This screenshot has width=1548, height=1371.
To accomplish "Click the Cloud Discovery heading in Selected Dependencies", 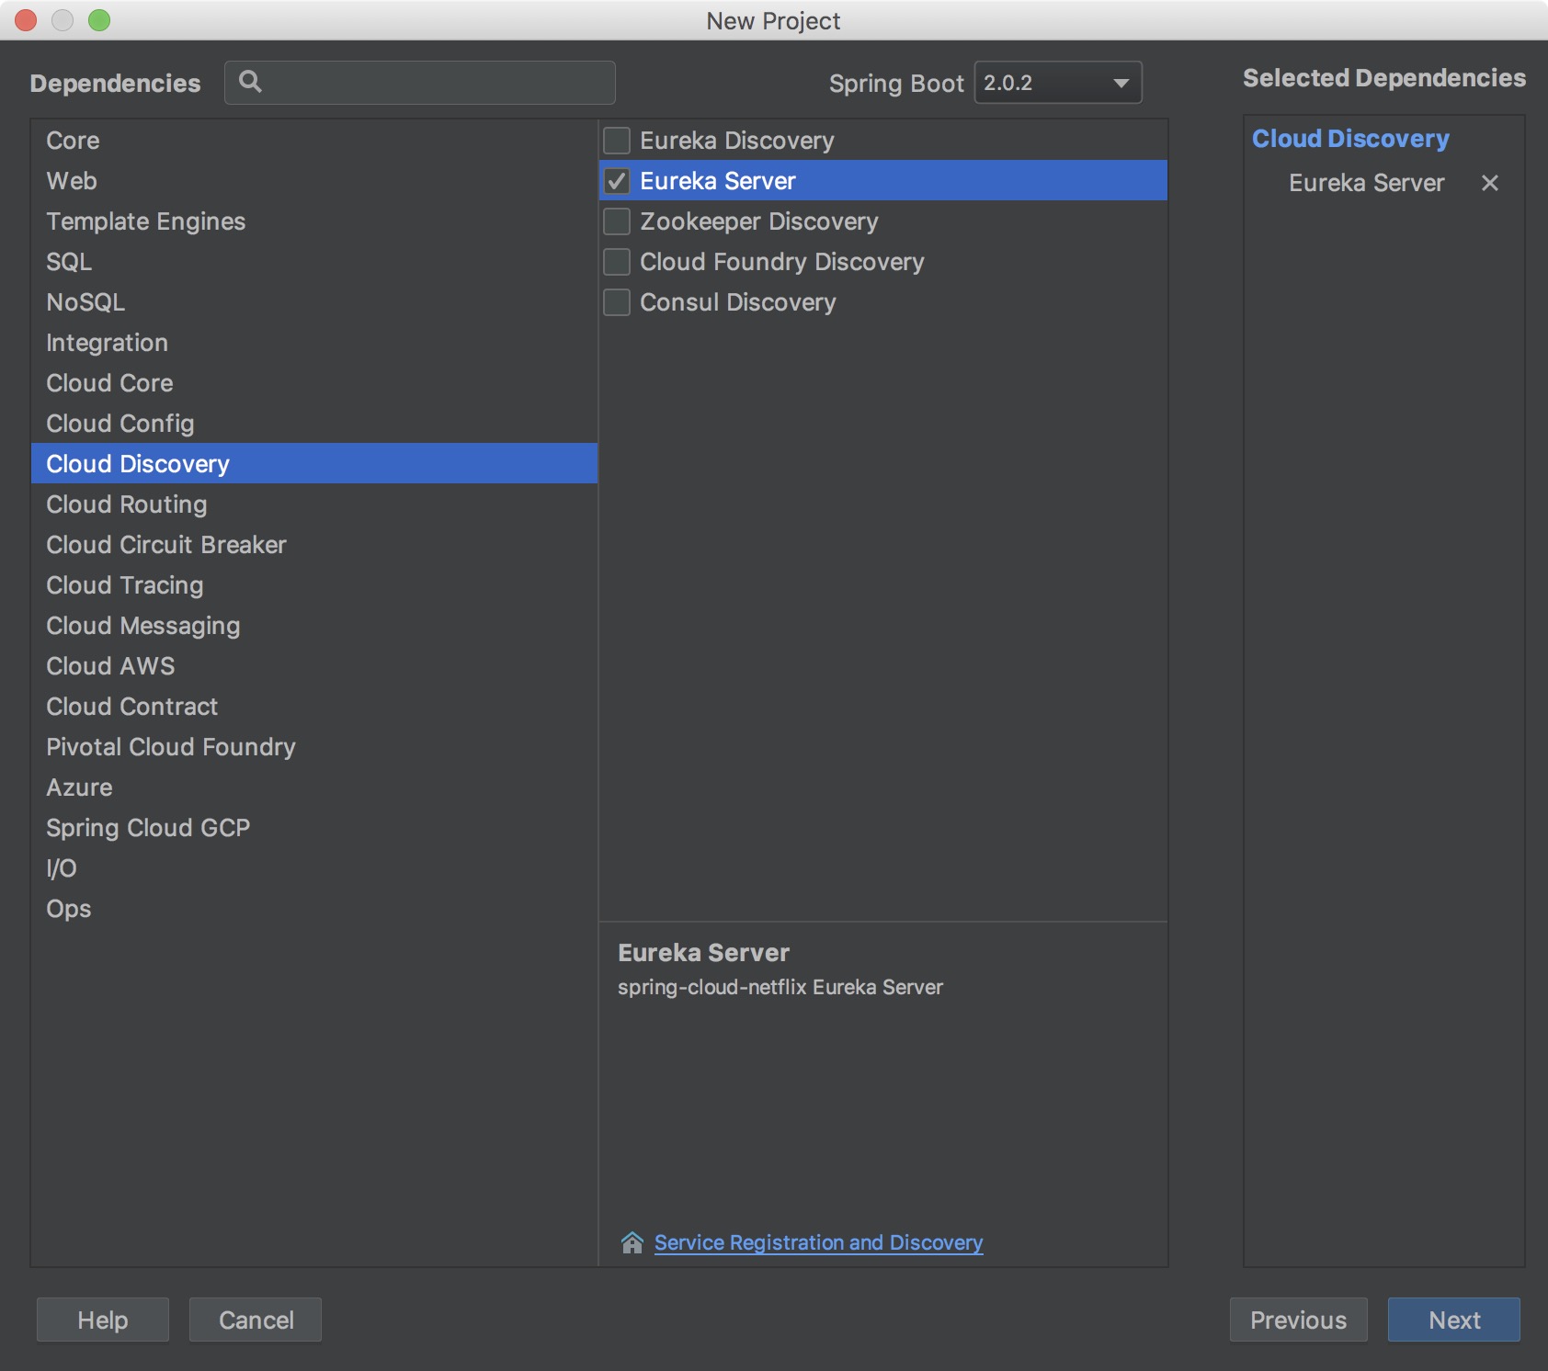I will click(x=1350, y=139).
